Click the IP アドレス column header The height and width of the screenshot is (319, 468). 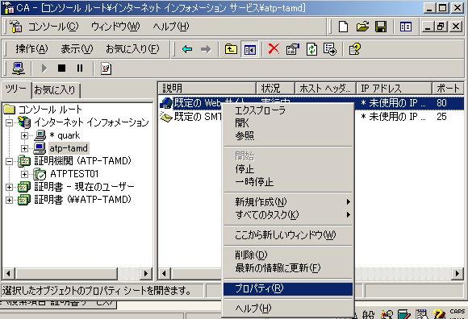394,88
